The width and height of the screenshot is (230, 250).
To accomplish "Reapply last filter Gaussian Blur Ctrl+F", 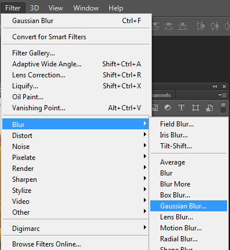I will (x=76, y=21).
